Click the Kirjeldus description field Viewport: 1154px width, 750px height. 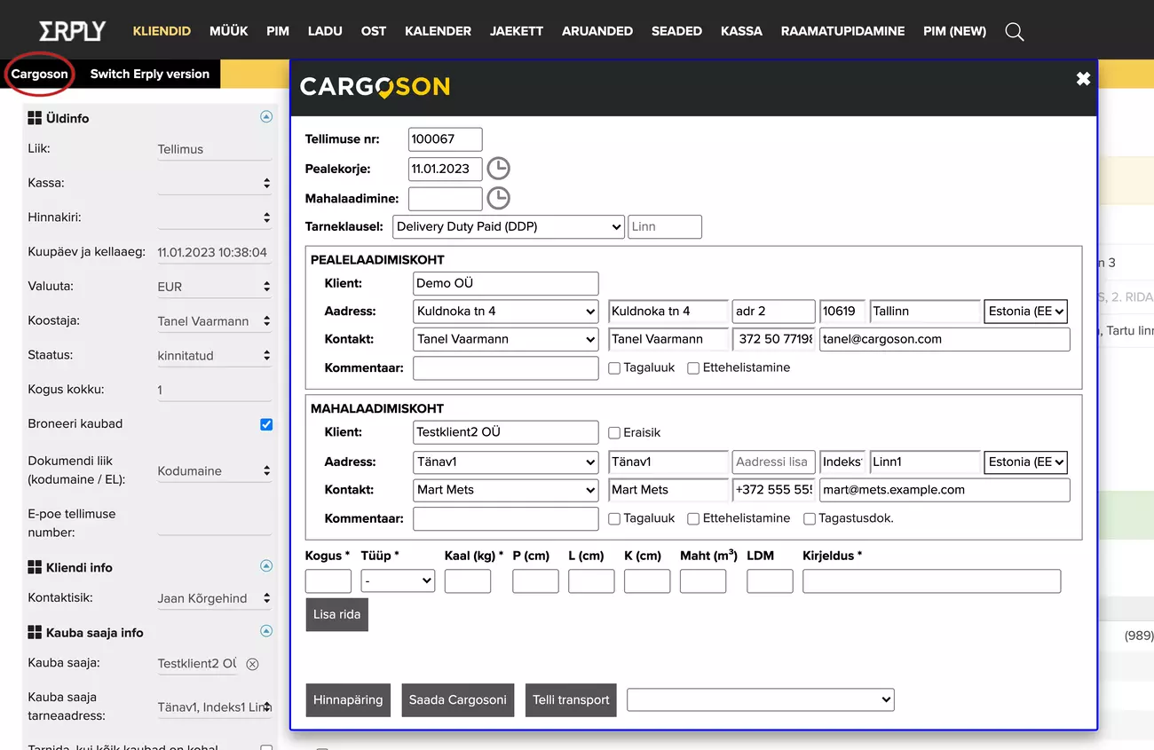(931, 581)
